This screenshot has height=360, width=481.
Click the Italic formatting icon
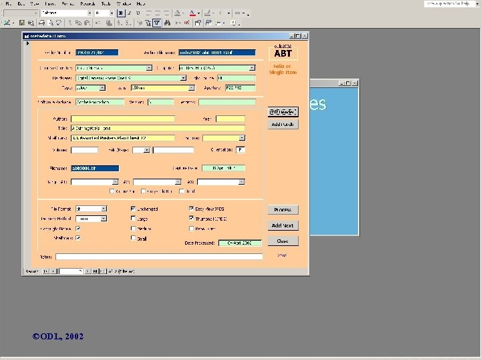click(x=129, y=13)
